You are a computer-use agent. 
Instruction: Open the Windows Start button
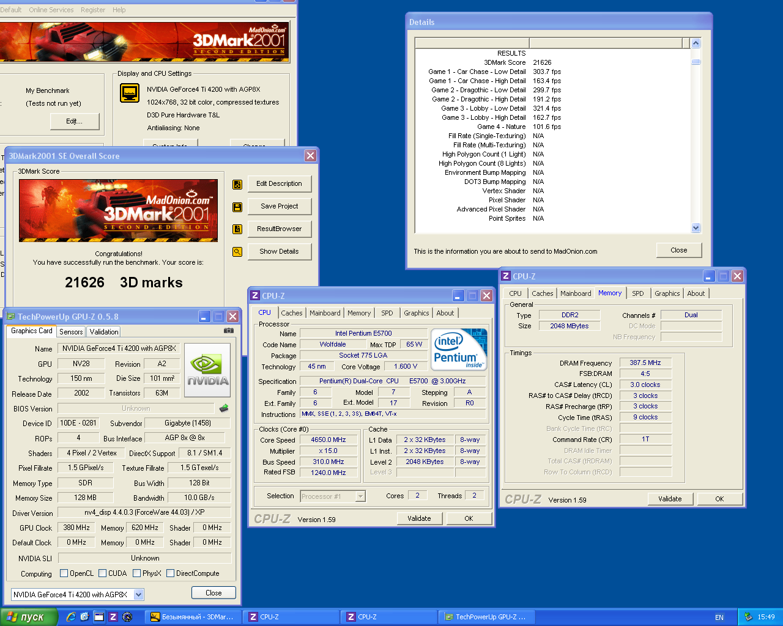click(x=29, y=617)
